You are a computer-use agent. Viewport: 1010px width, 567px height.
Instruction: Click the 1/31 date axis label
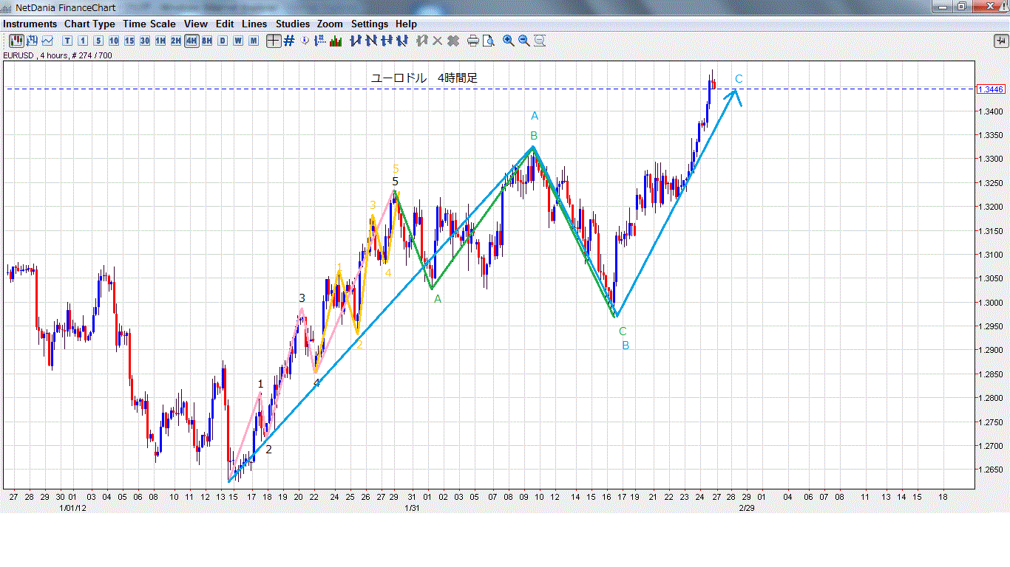pos(413,508)
